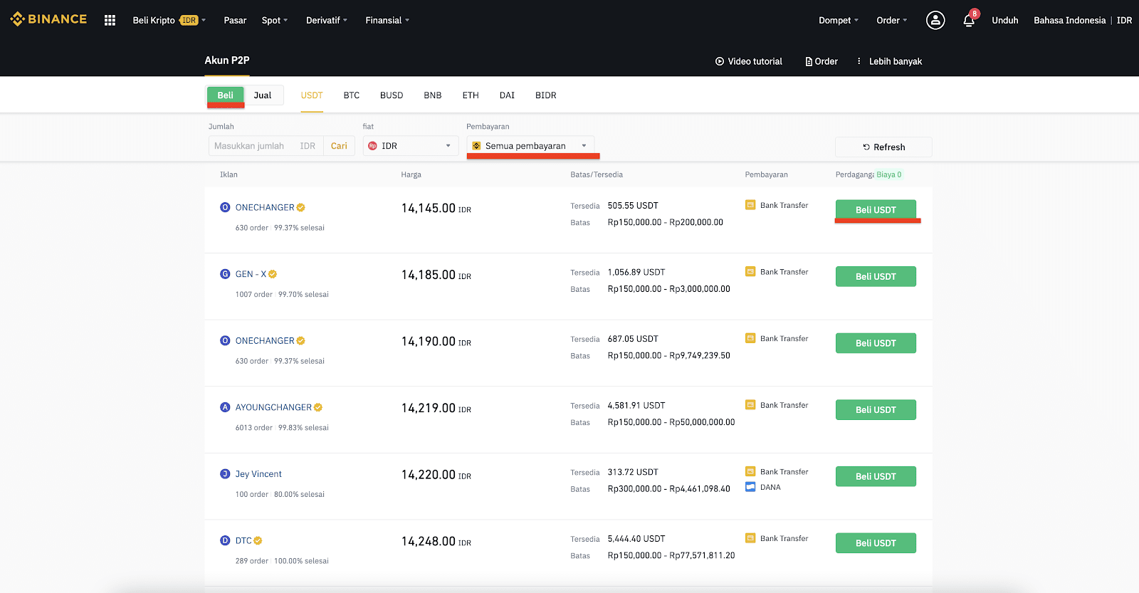Select the USDT tab
The image size is (1139, 593).
[312, 95]
